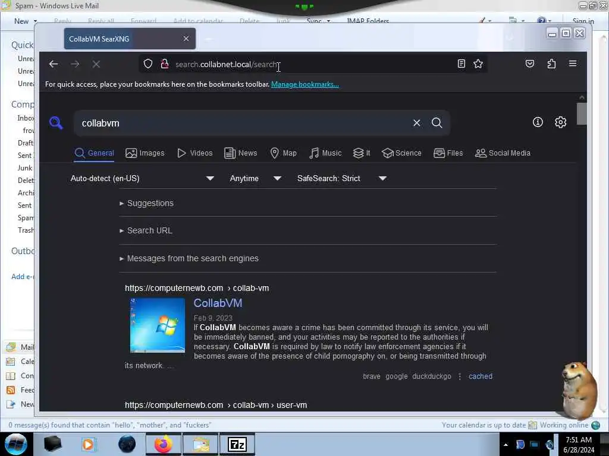Open Feeds in Live Mail sidebar

click(x=20, y=390)
